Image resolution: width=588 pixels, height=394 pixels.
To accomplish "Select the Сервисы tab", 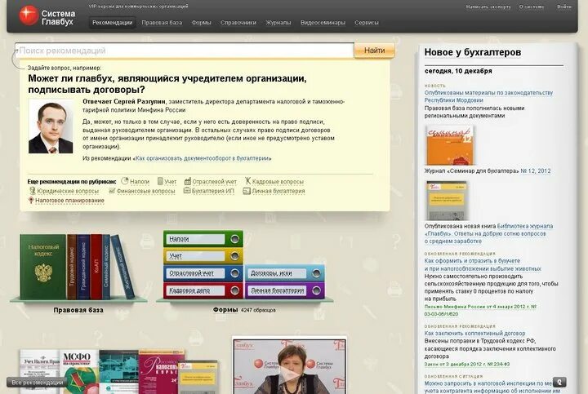I will click(367, 23).
